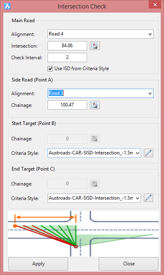
Task: Edit the Start Target criteria style pencil
Action: [148, 153]
